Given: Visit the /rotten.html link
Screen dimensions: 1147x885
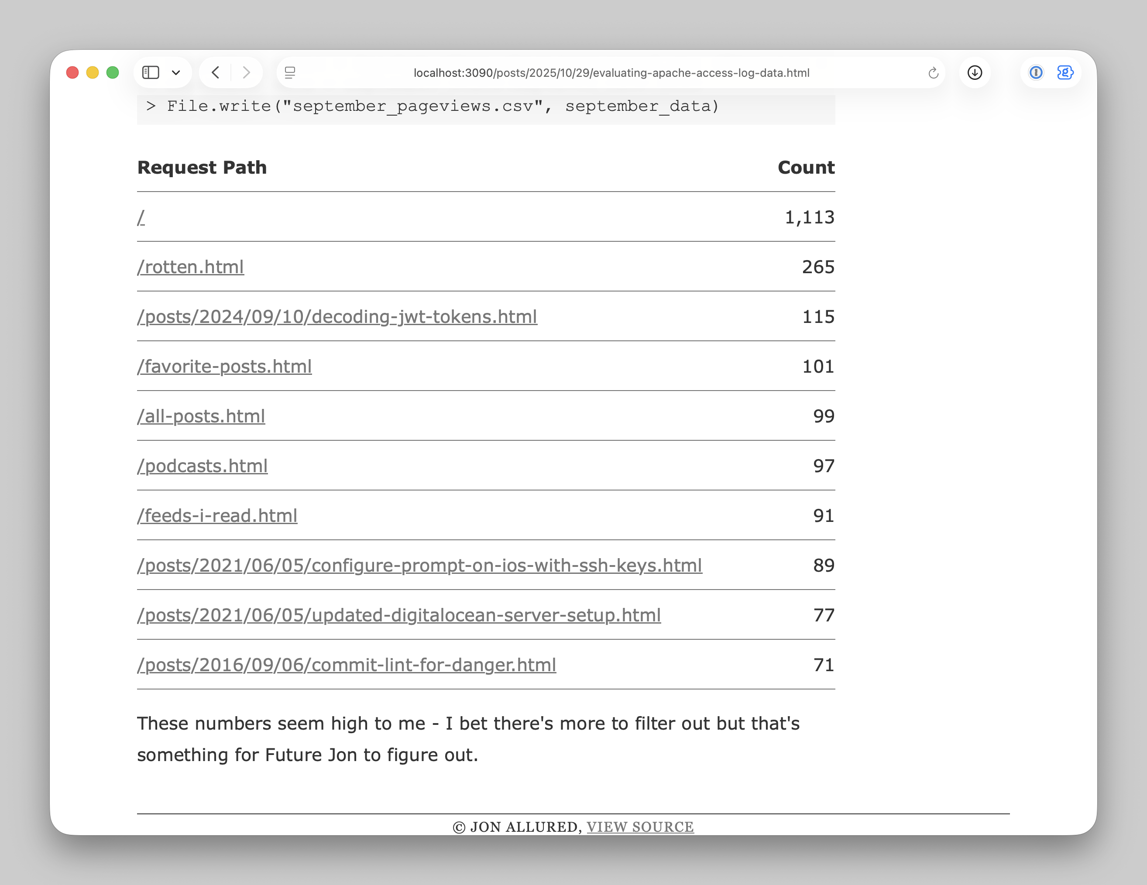Looking at the screenshot, I should click(x=191, y=267).
